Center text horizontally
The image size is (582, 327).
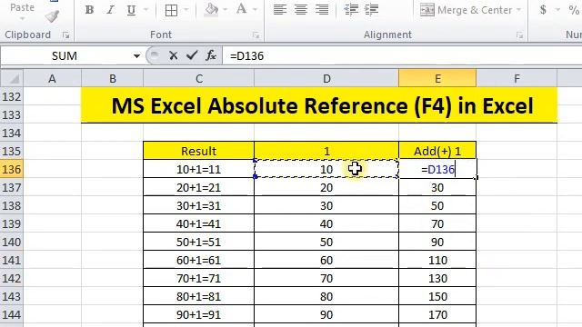[301, 10]
